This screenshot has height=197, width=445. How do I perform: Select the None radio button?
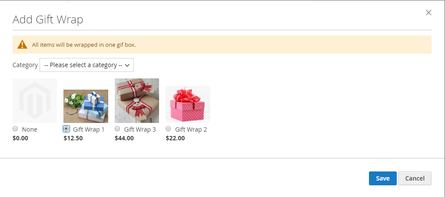[16, 129]
